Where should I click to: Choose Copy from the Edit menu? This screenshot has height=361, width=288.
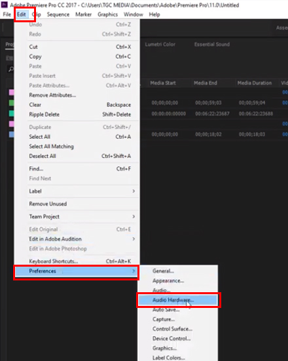click(x=77, y=56)
